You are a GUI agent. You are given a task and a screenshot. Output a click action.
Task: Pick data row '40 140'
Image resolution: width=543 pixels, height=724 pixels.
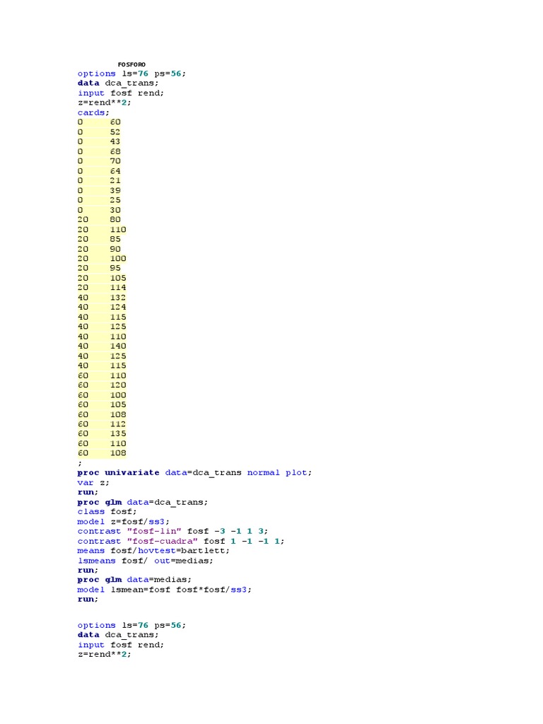pos(102,346)
